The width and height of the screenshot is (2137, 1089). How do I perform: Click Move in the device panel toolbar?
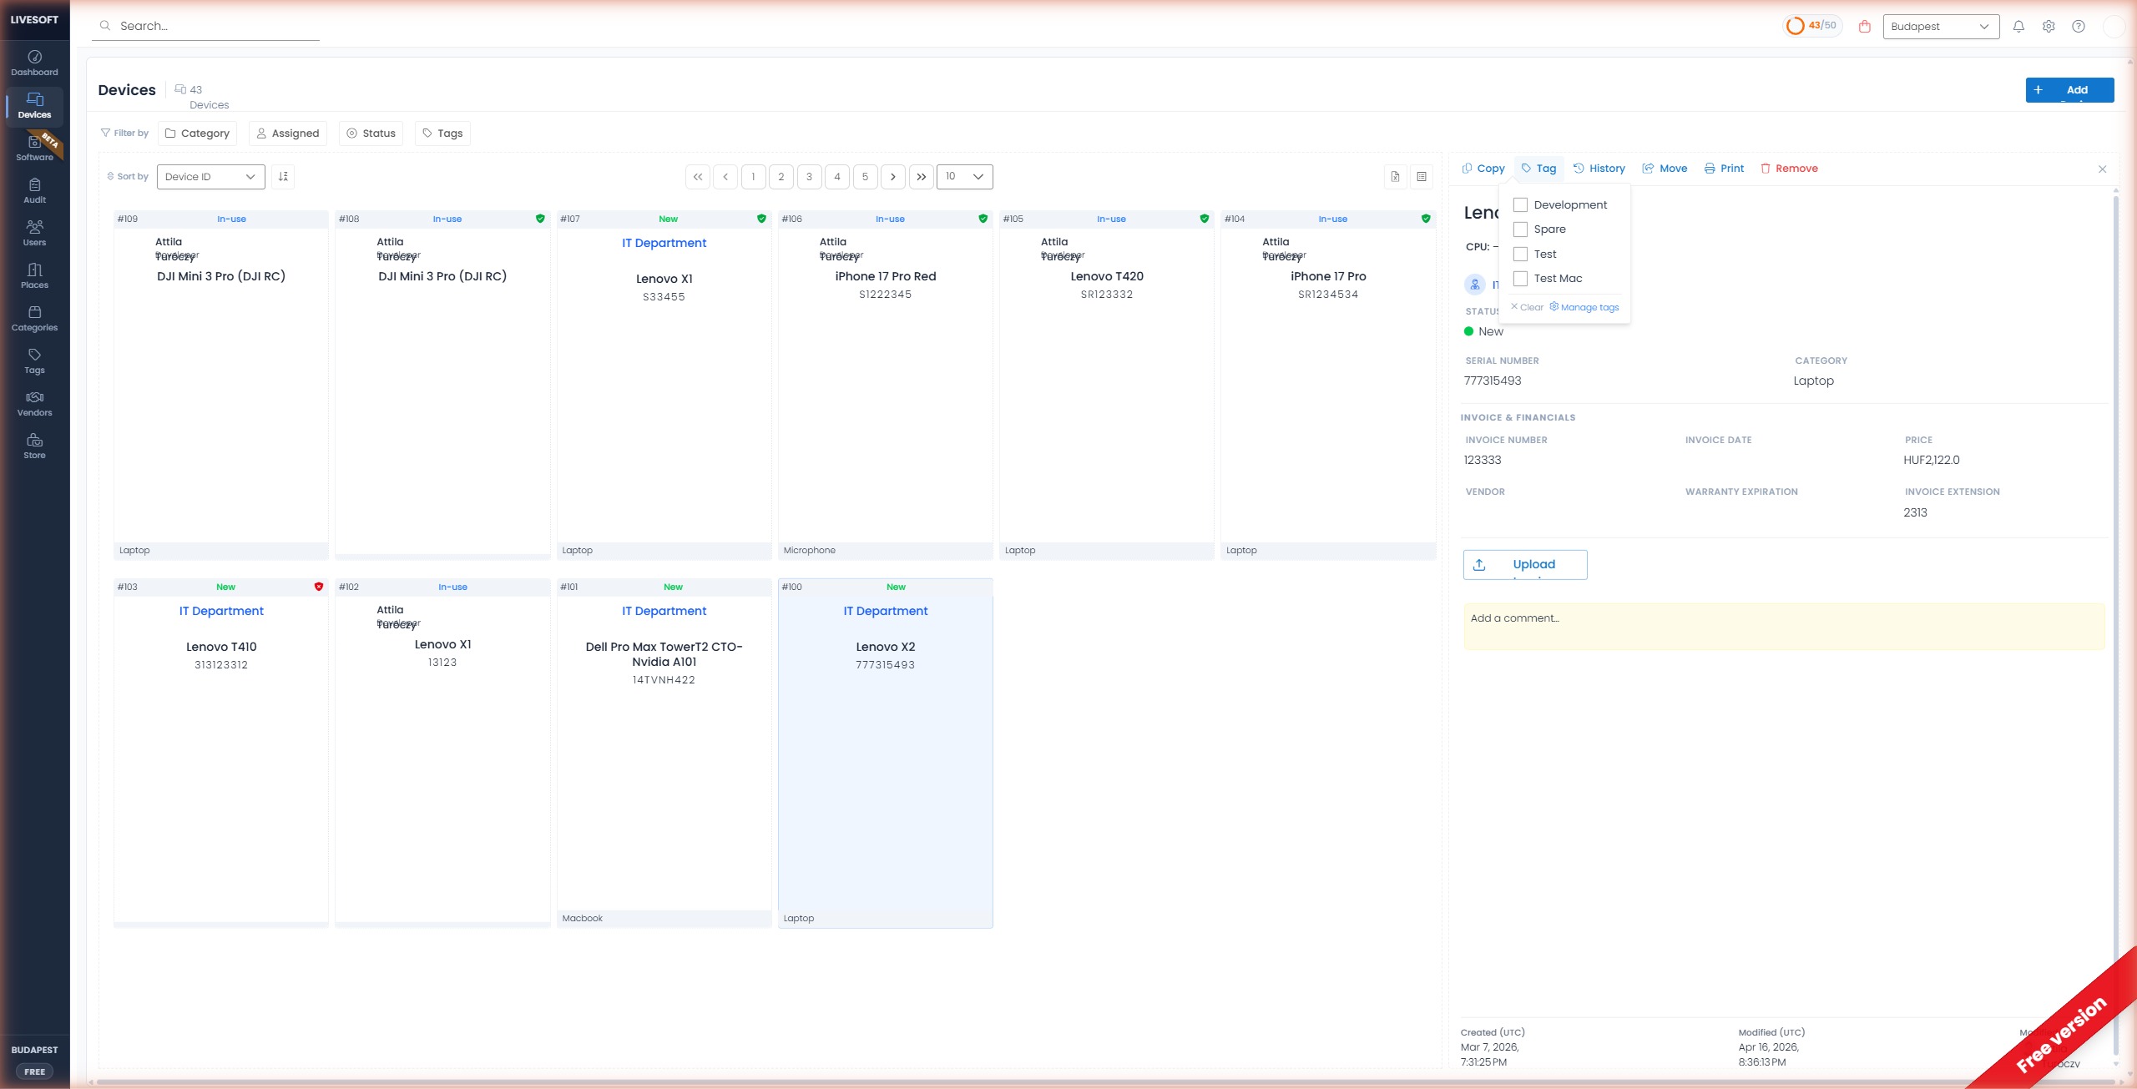point(1665,169)
